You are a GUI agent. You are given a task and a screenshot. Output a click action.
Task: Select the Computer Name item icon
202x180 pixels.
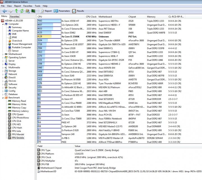coord(10,31)
